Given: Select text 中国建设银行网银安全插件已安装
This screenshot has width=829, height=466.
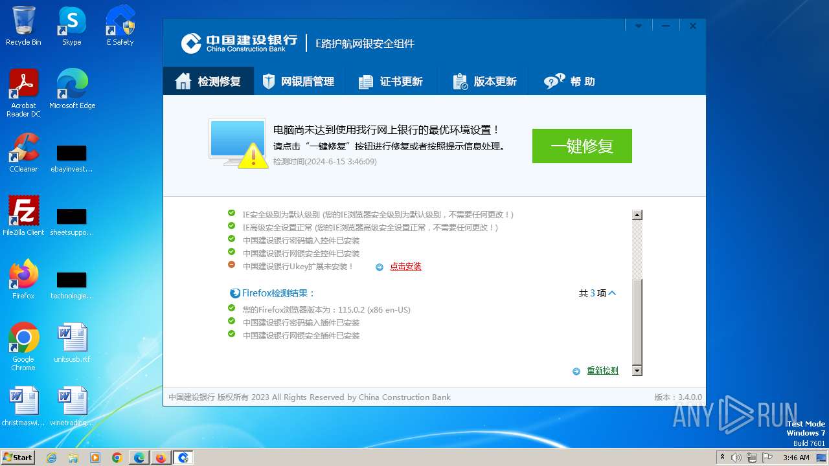Looking at the screenshot, I should [301, 336].
